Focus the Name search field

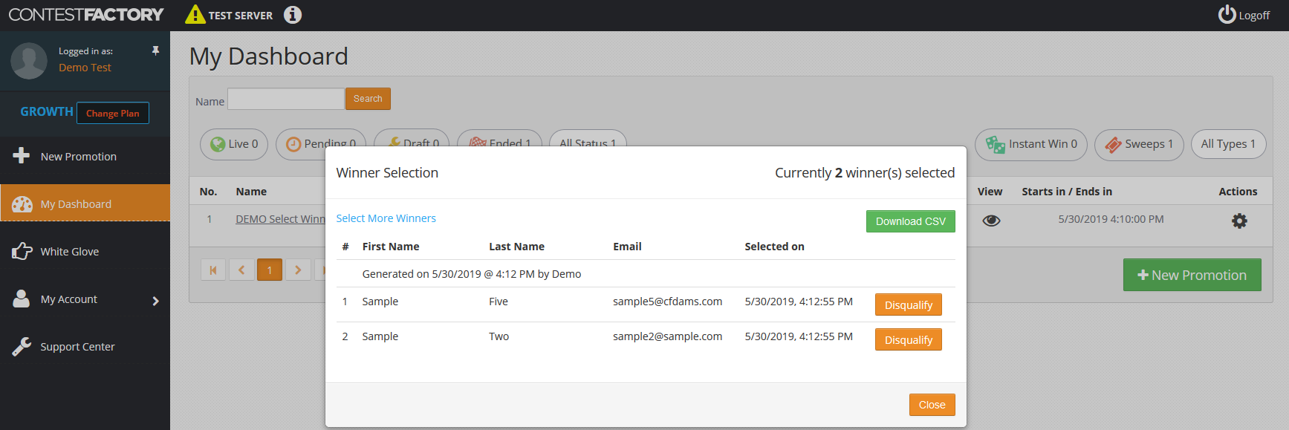pyautogui.click(x=285, y=99)
